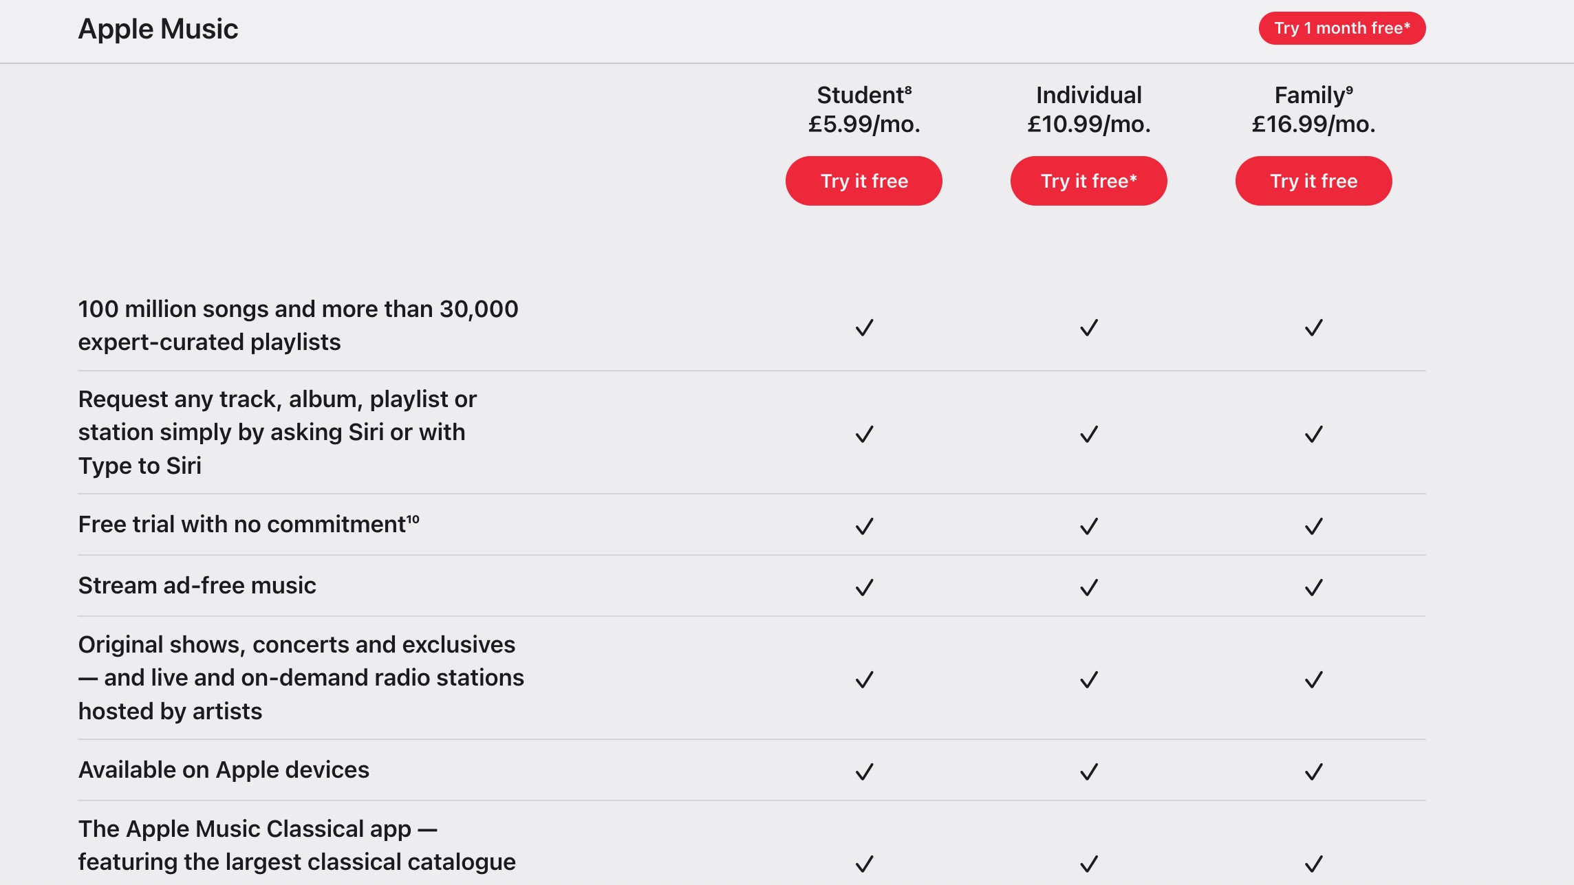
Task: Click Student checkmark for Original shows row
Action: click(864, 679)
